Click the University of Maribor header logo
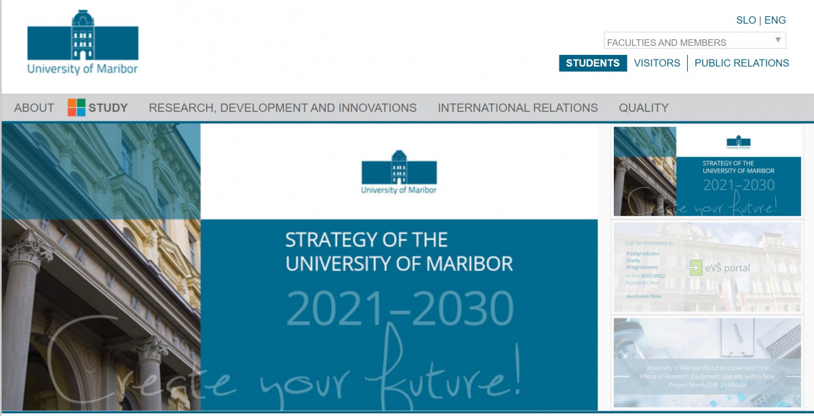 coord(83,42)
